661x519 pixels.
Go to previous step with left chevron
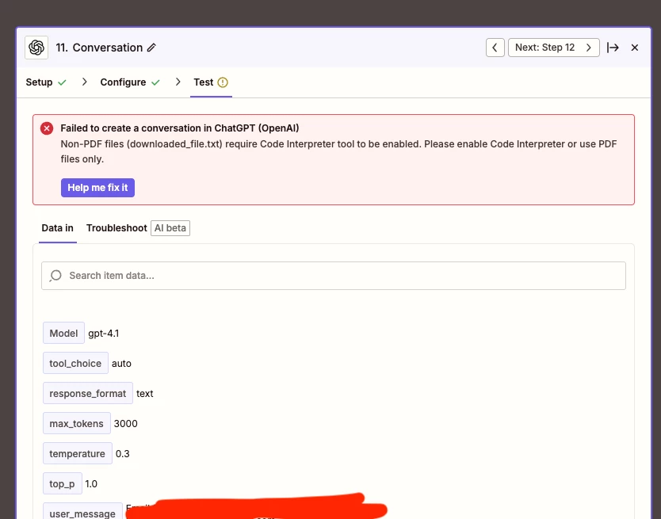pos(495,48)
